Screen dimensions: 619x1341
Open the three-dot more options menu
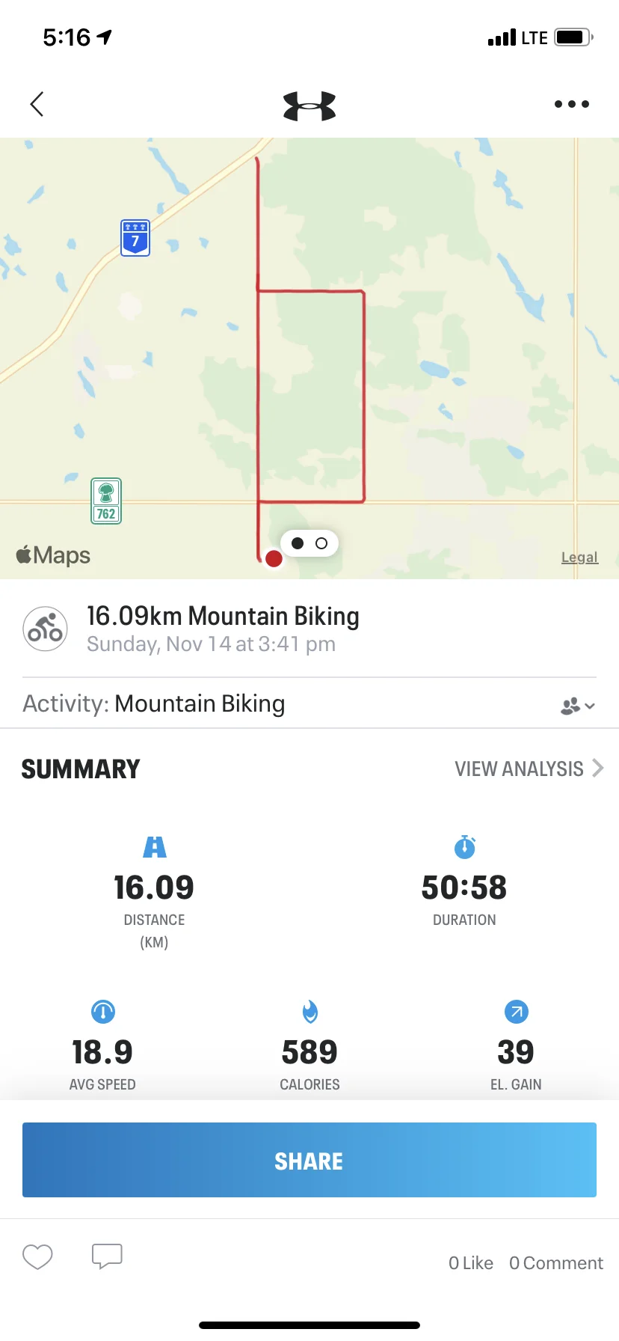pos(572,104)
